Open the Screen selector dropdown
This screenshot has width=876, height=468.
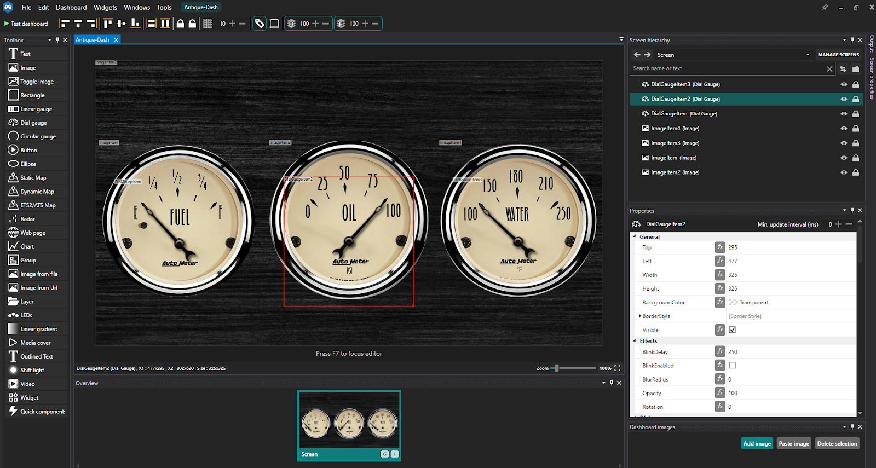coord(734,55)
